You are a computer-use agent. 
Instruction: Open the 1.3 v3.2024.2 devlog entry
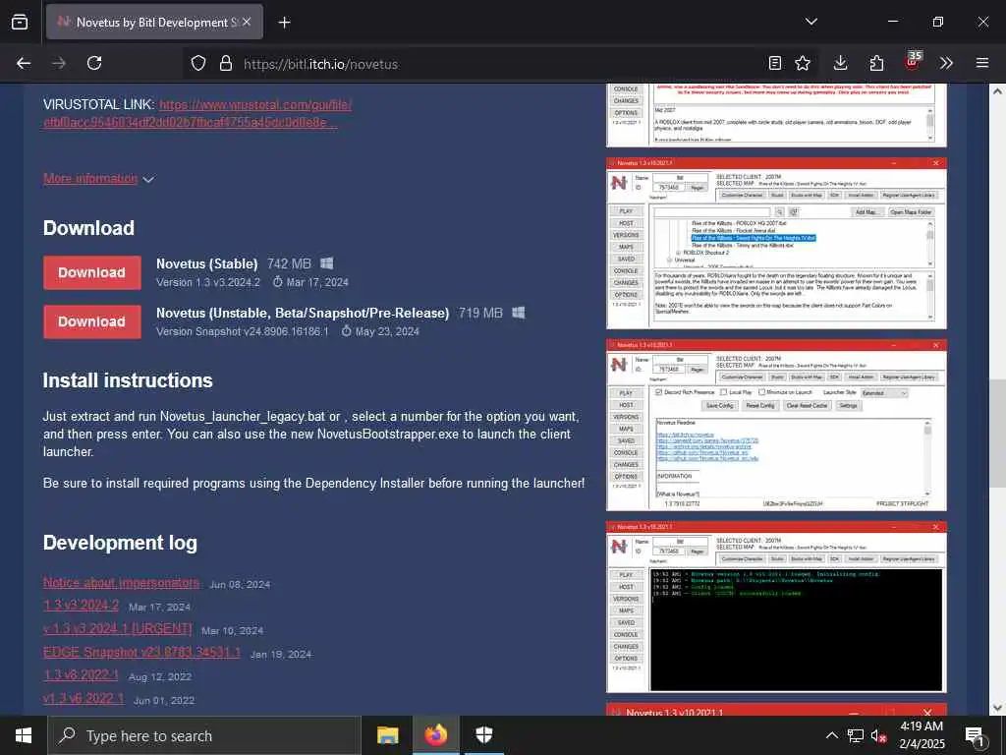click(81, 606)
